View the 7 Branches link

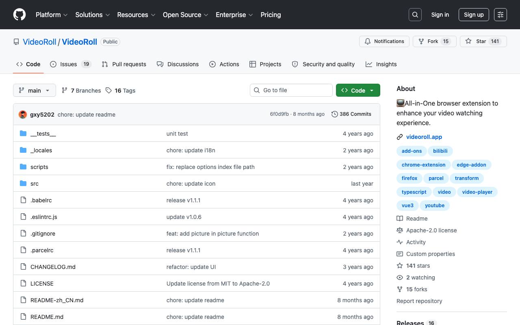(81, 91)
